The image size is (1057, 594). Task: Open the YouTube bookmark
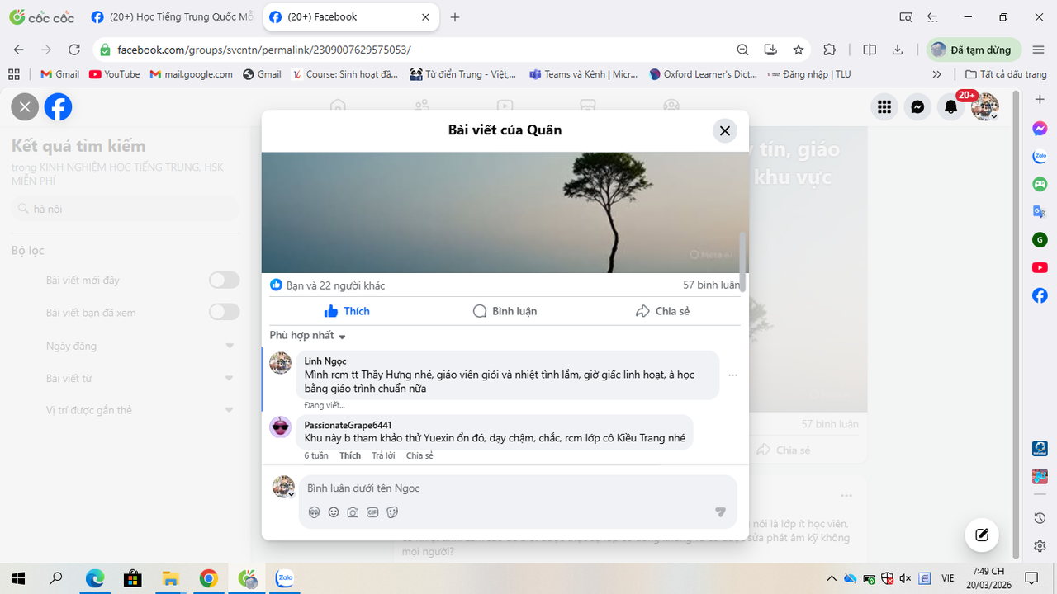pos(114,74)
